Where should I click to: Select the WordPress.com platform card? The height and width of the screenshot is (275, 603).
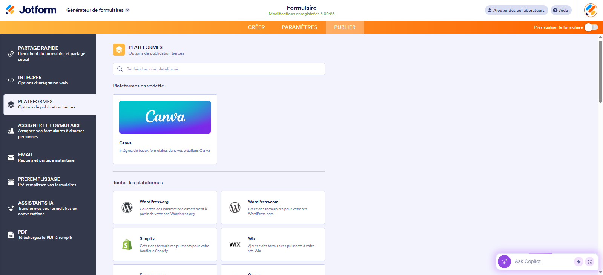(273, 208)
